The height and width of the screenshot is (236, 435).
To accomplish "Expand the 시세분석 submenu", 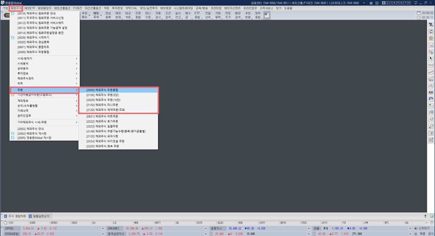I will click(x=44, y=63).
